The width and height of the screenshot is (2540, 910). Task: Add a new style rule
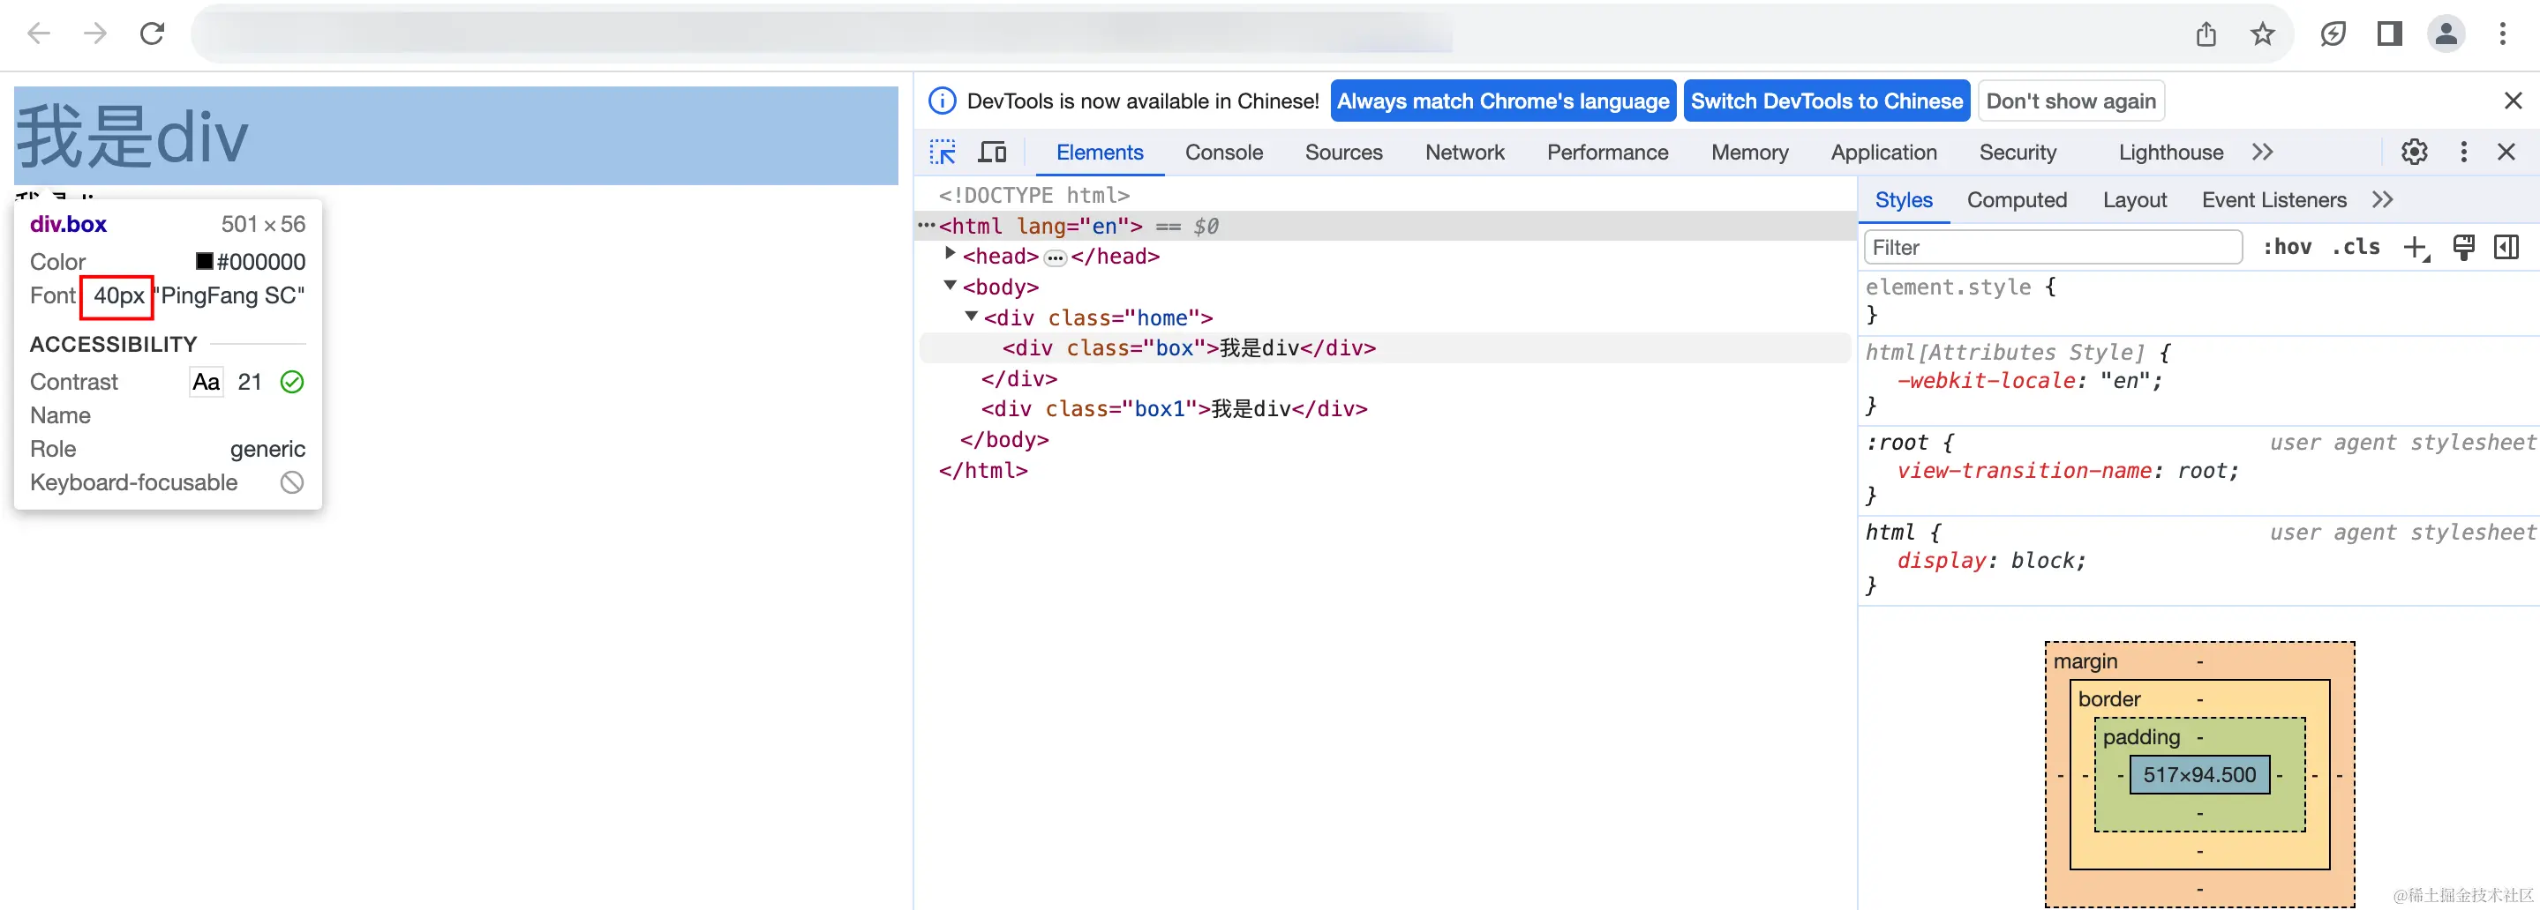(x=2416, y=247)
